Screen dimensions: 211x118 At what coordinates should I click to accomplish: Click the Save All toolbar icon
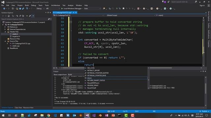click(x=23, y=9)
